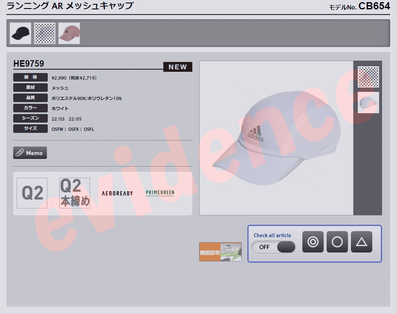Click the メッシュ material value
397x314 pixels.
[x=60, y=88]
